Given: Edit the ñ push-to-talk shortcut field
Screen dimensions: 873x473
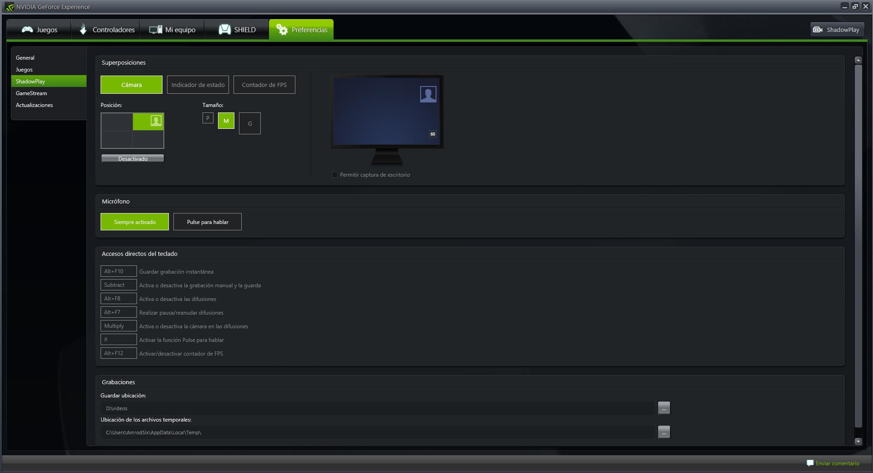Looking at the screenshot, I should (x=119, y=340).
